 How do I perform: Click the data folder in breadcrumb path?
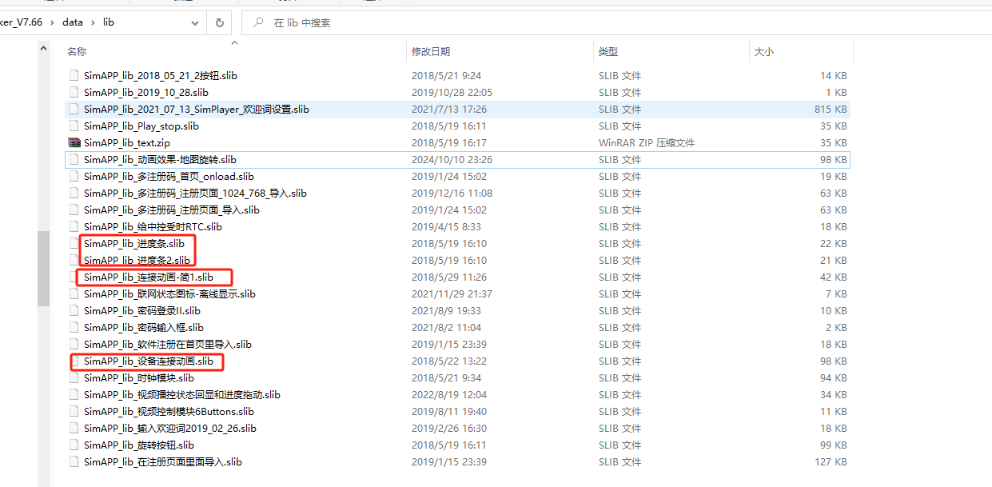73,22
